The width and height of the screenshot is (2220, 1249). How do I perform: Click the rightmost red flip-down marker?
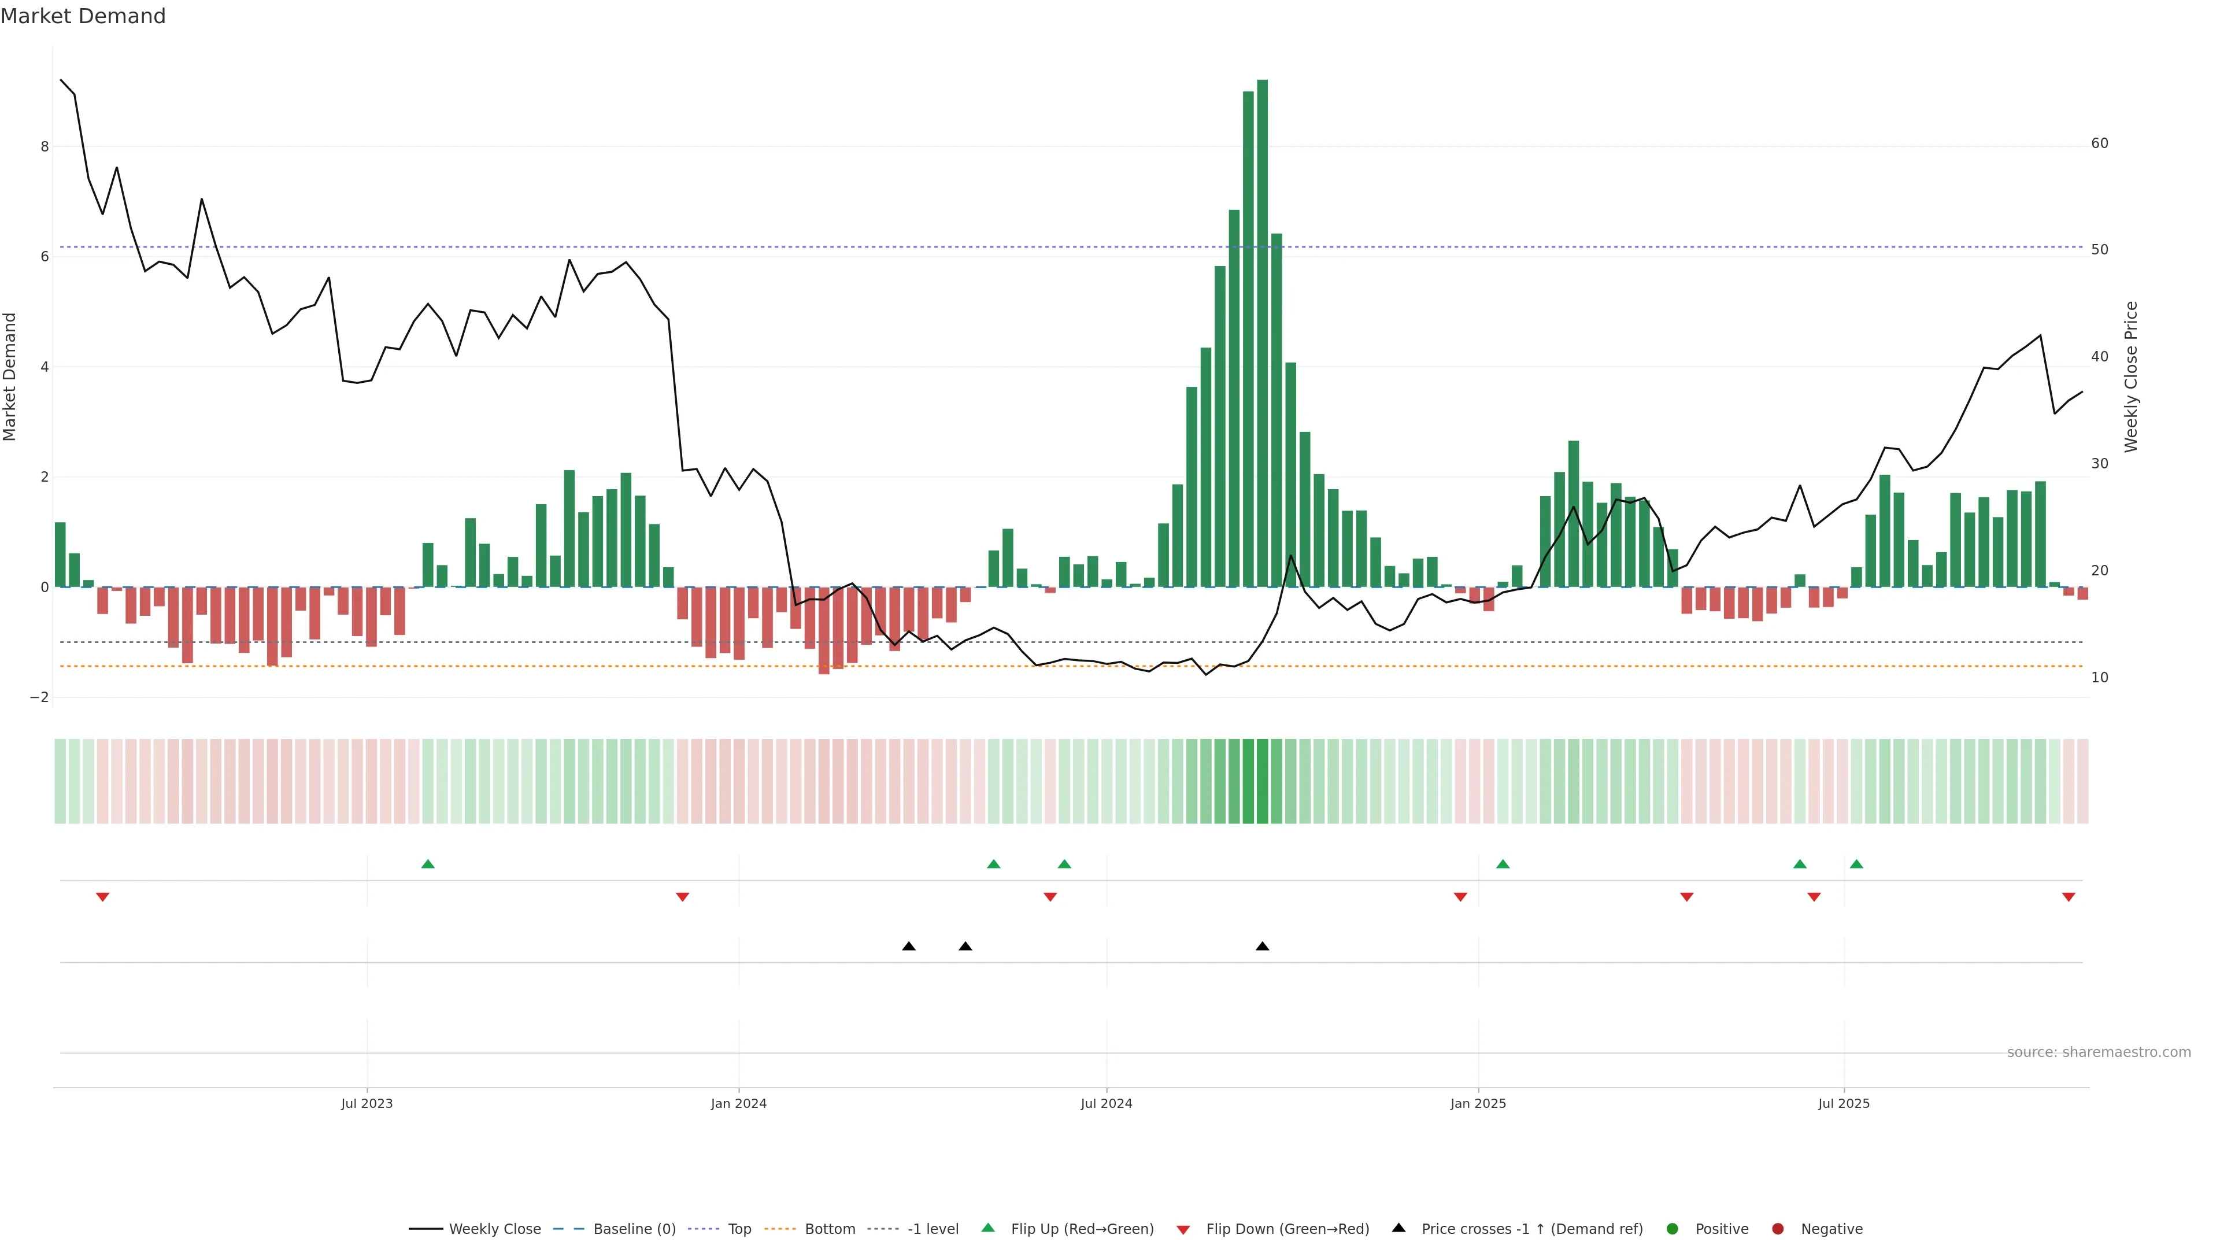pyautogui.click(x=2069, y=897)
